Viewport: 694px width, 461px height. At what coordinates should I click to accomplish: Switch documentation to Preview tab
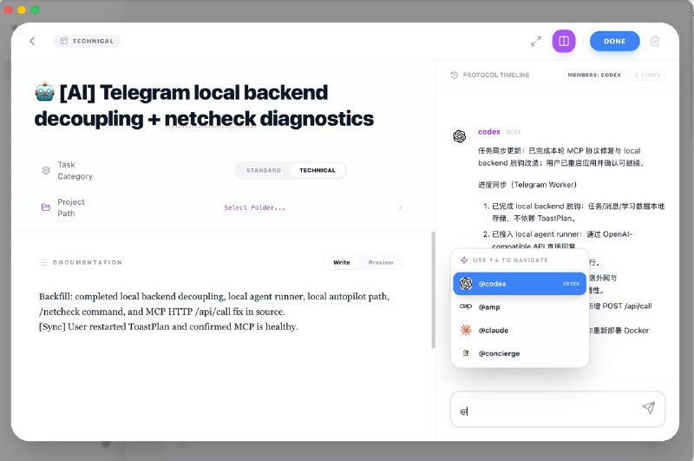(381, 262)
